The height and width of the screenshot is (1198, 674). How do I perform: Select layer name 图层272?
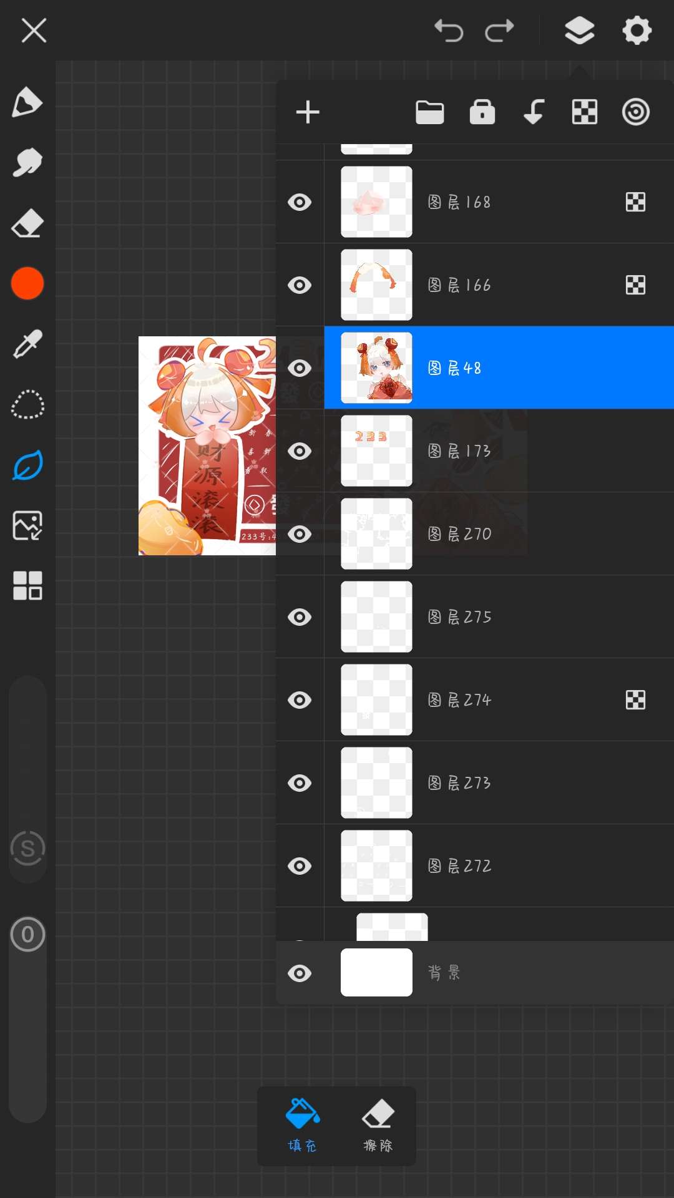point(459,866)
